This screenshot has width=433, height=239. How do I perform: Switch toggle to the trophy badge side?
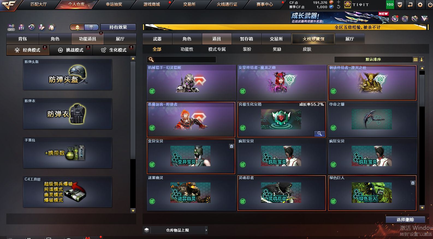click(x=91, y=27)
